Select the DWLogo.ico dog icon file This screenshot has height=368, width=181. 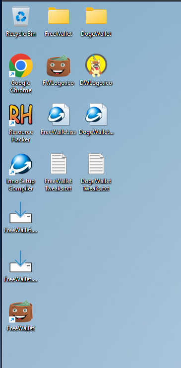tap(96, 65)
